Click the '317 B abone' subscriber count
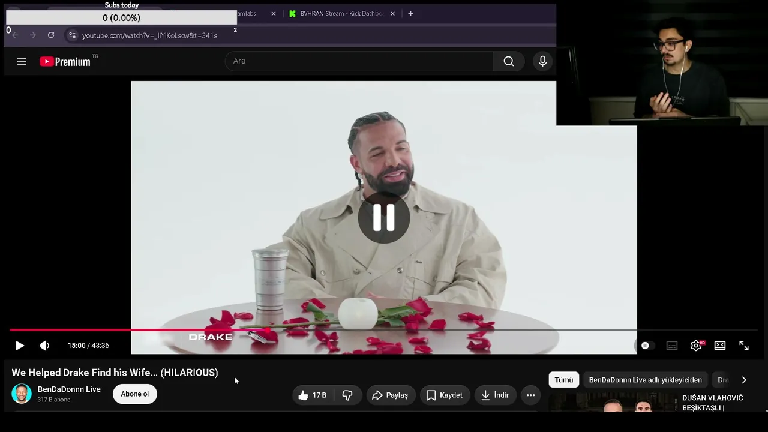This screenshot has height=432, width=768. coord(54,400)
